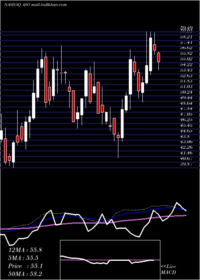200x280 pixels.
Task: Click the <<Live MACD label
Action: coord(168,269)
